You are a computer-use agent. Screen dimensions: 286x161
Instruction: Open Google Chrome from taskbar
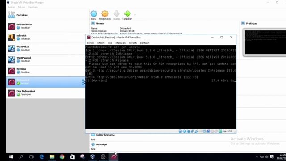click(62, 157)
